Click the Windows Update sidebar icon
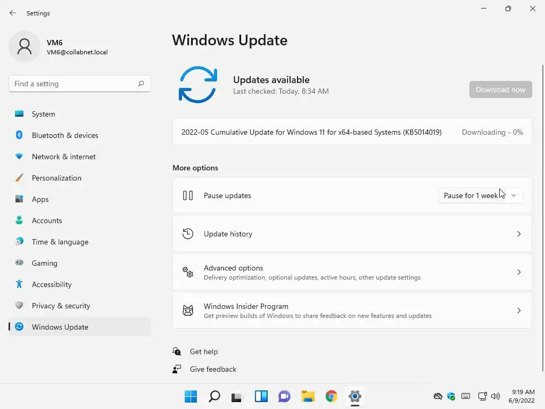This screenshot has width=545, height=409. (x=19, y=326)
